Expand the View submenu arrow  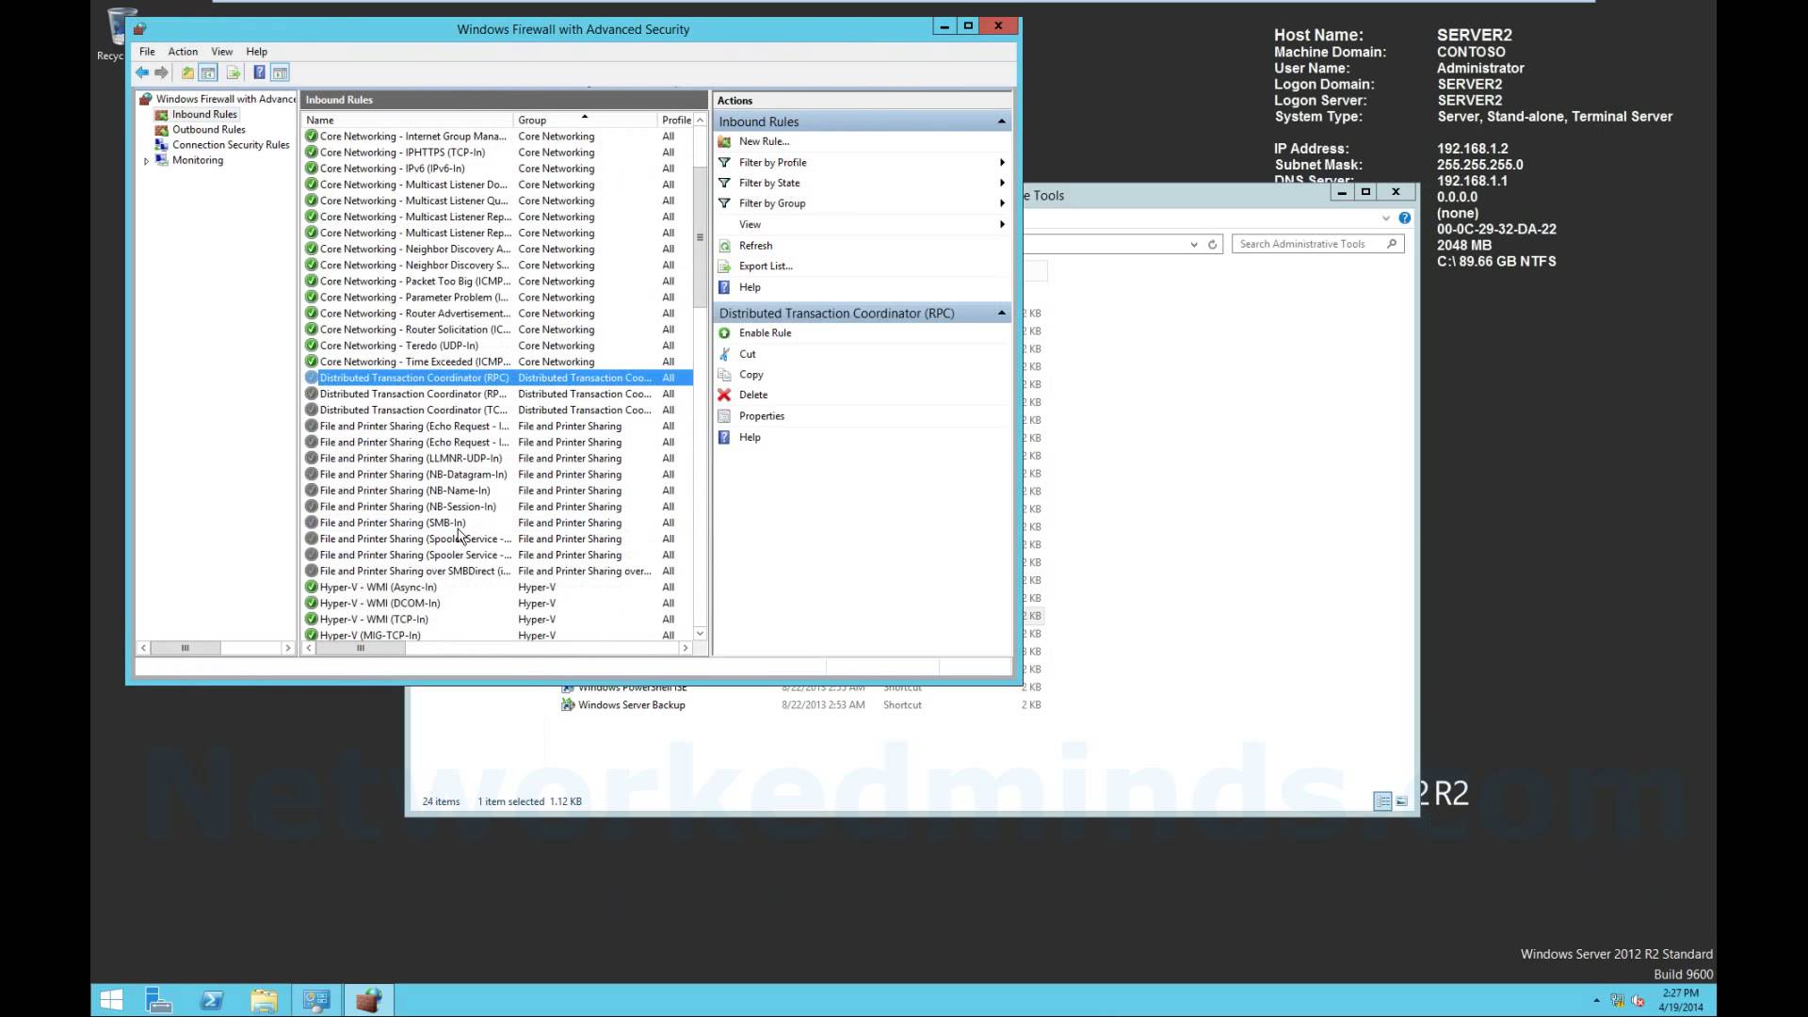(1002, 224)
